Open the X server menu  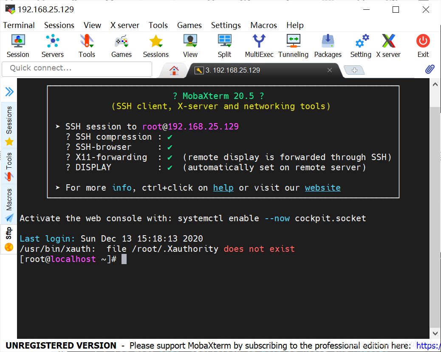pos(124,25)
